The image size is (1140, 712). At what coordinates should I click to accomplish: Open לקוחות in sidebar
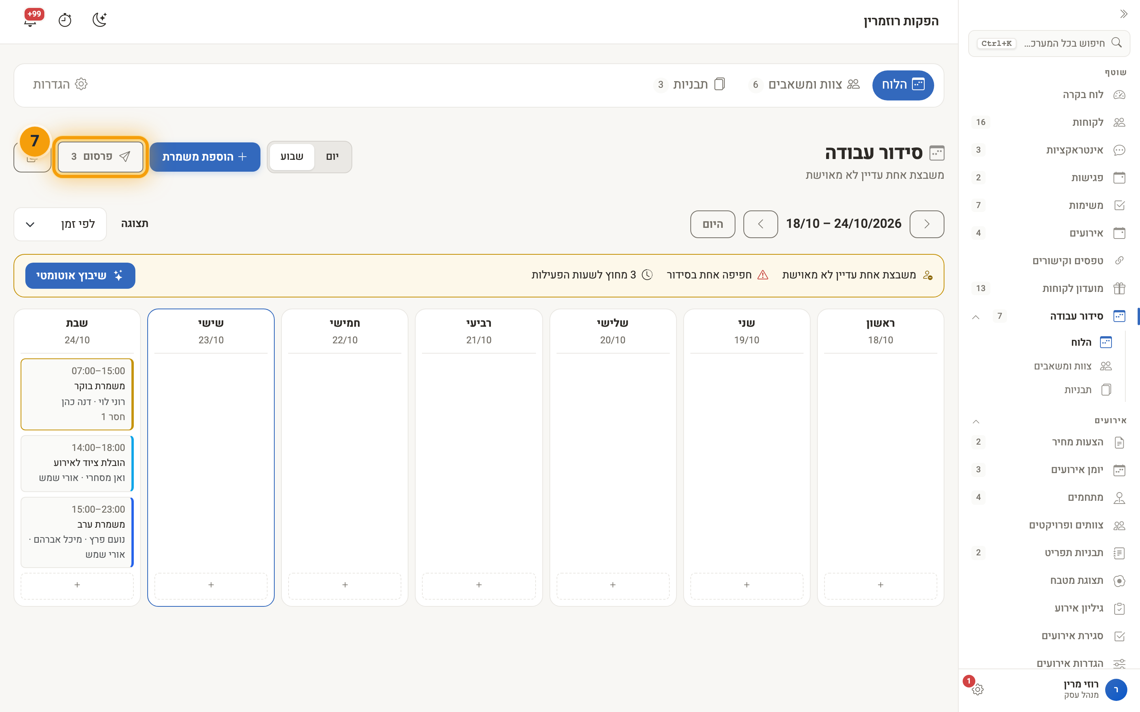[1049, 123]
